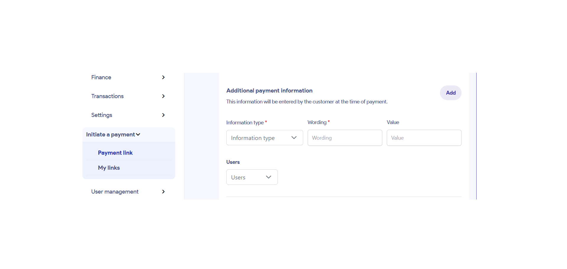This screenshot has width=567, height=269.
Task: Click the Settings row arrow icon
Action: pyautogui.click(x=163, y=115)
